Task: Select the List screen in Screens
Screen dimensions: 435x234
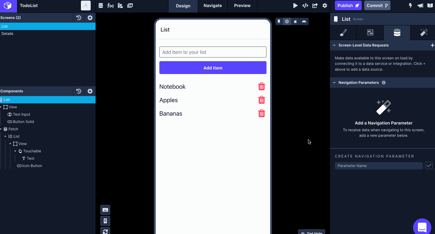Action: [x=48, y=26]
